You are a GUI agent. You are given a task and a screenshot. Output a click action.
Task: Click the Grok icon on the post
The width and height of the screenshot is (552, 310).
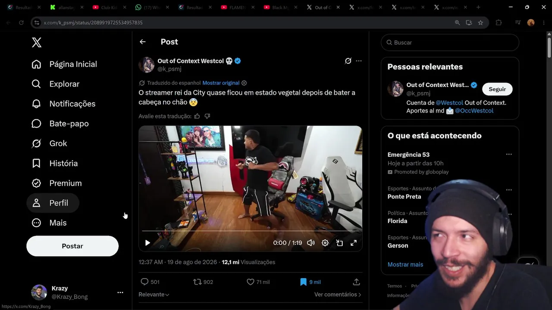point(348,61)
